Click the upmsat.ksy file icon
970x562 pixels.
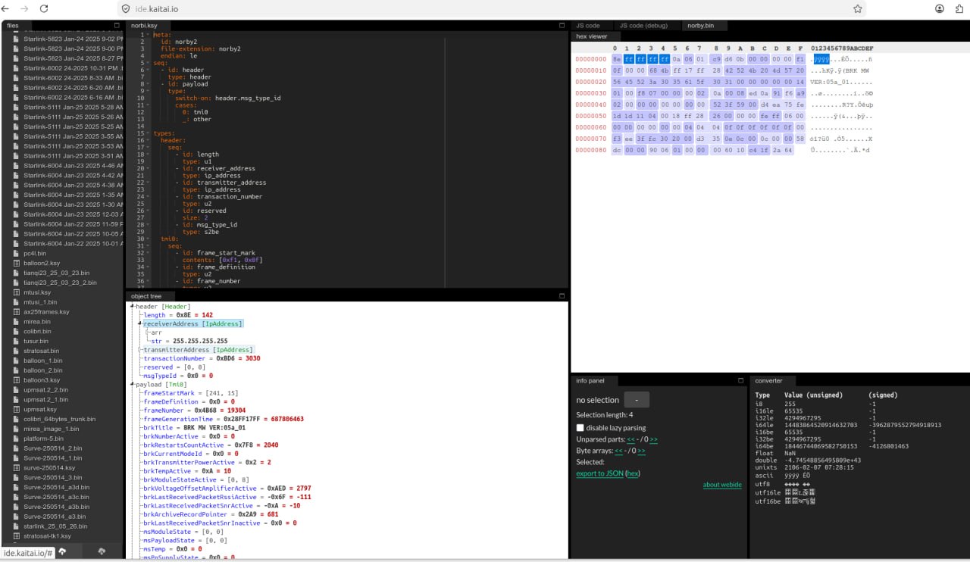17,409
